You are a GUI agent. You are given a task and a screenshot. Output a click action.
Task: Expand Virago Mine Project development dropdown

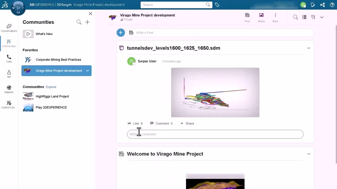pyautogui.click(x=87, y=71)
